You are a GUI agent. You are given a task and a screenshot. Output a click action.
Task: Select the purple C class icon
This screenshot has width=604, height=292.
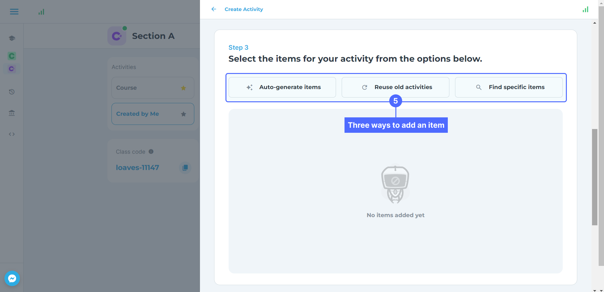pyautogui.click(x=12, y=69)
